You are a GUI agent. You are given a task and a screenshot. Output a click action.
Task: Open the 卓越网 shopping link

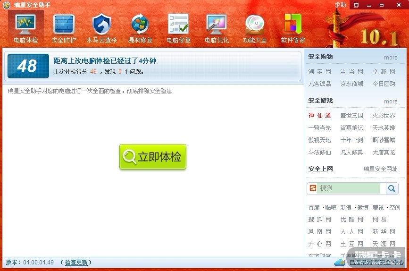pyautogui.click(x=384, y=72)
